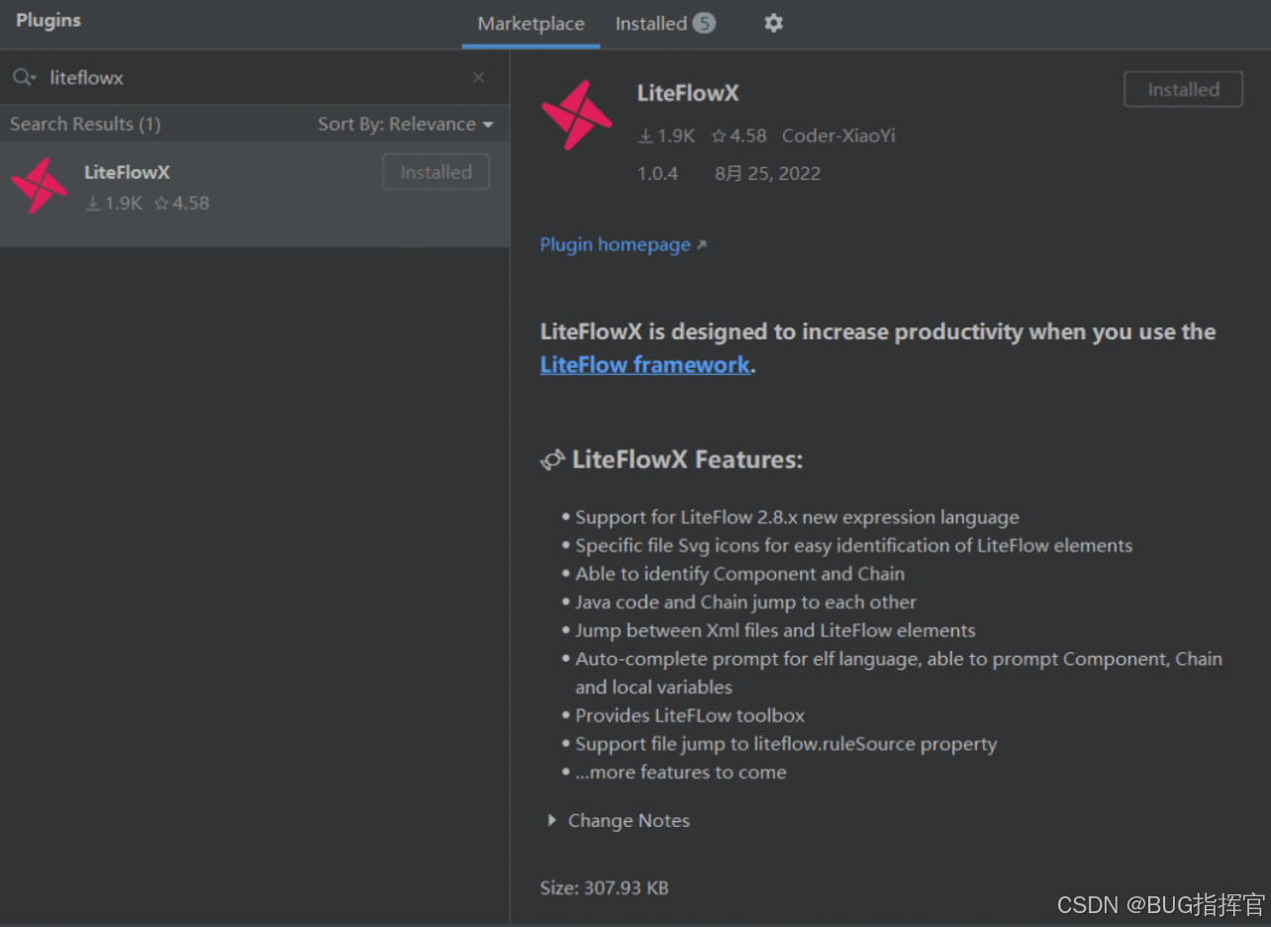Click the large LiteFlowX logo in details pane
The height and width of the screenshot is (927, 1271).
(x=578, y=115)
